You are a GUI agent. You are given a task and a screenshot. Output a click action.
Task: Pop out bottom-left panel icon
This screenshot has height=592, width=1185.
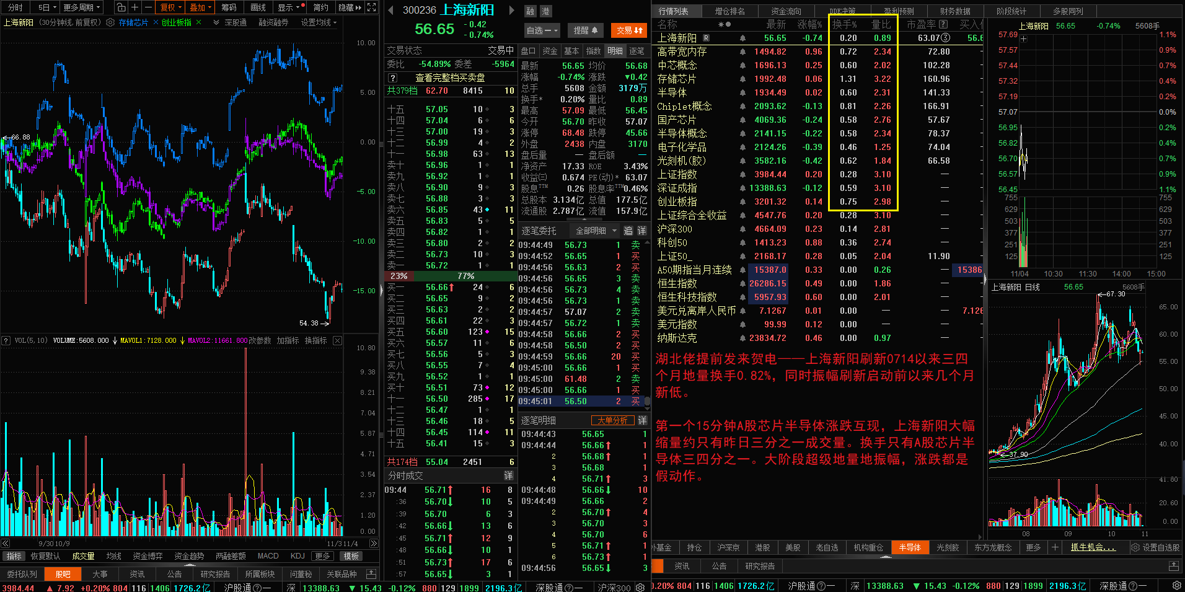tap(371, 574)
